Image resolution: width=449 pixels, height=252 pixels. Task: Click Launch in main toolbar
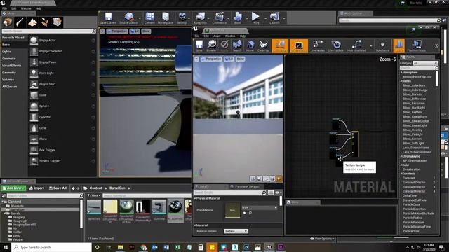(274, 18)
